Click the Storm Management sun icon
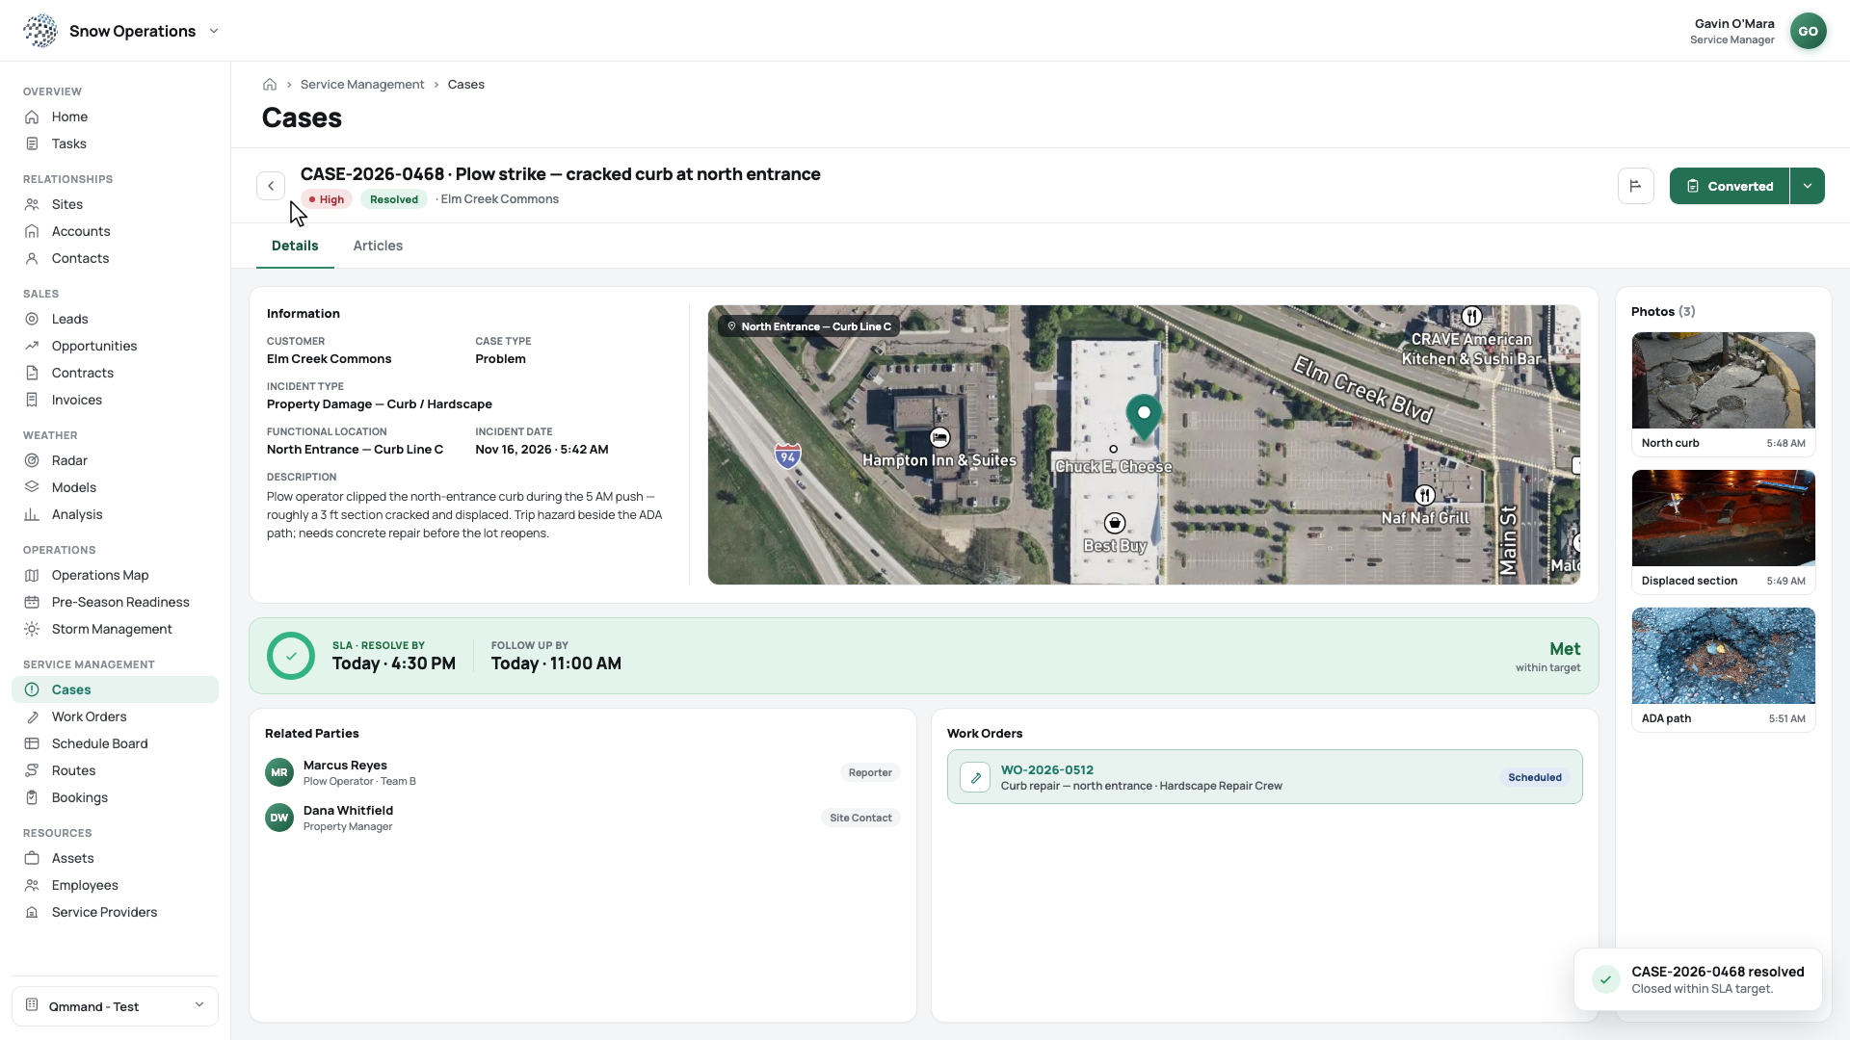1850x1040 pixels. click(32, 629)
